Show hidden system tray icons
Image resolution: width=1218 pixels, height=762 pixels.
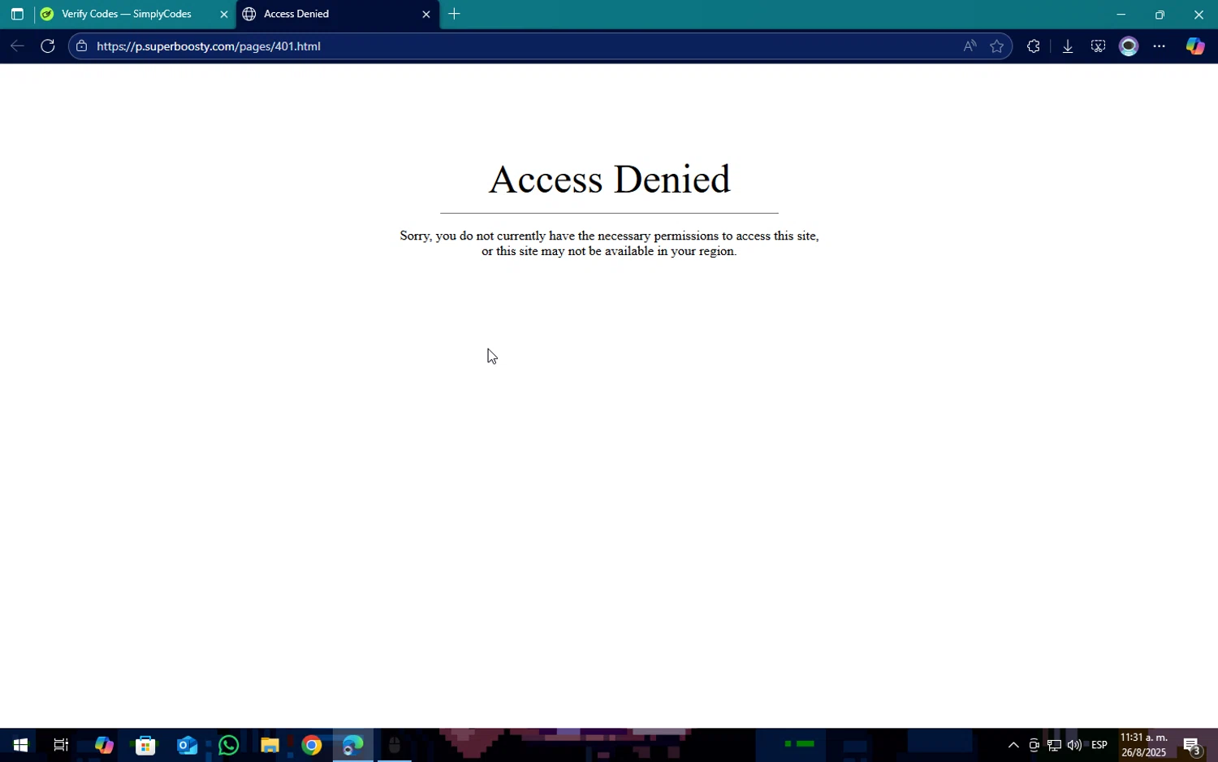click(1013, 745)
